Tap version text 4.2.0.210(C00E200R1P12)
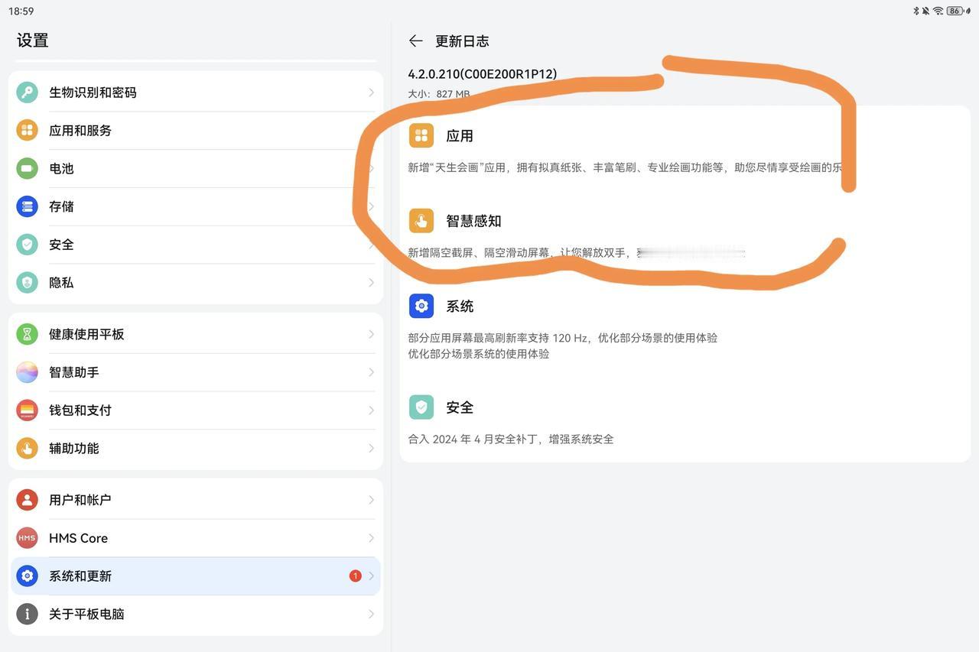The image size is (979, 652). [483, 74]
